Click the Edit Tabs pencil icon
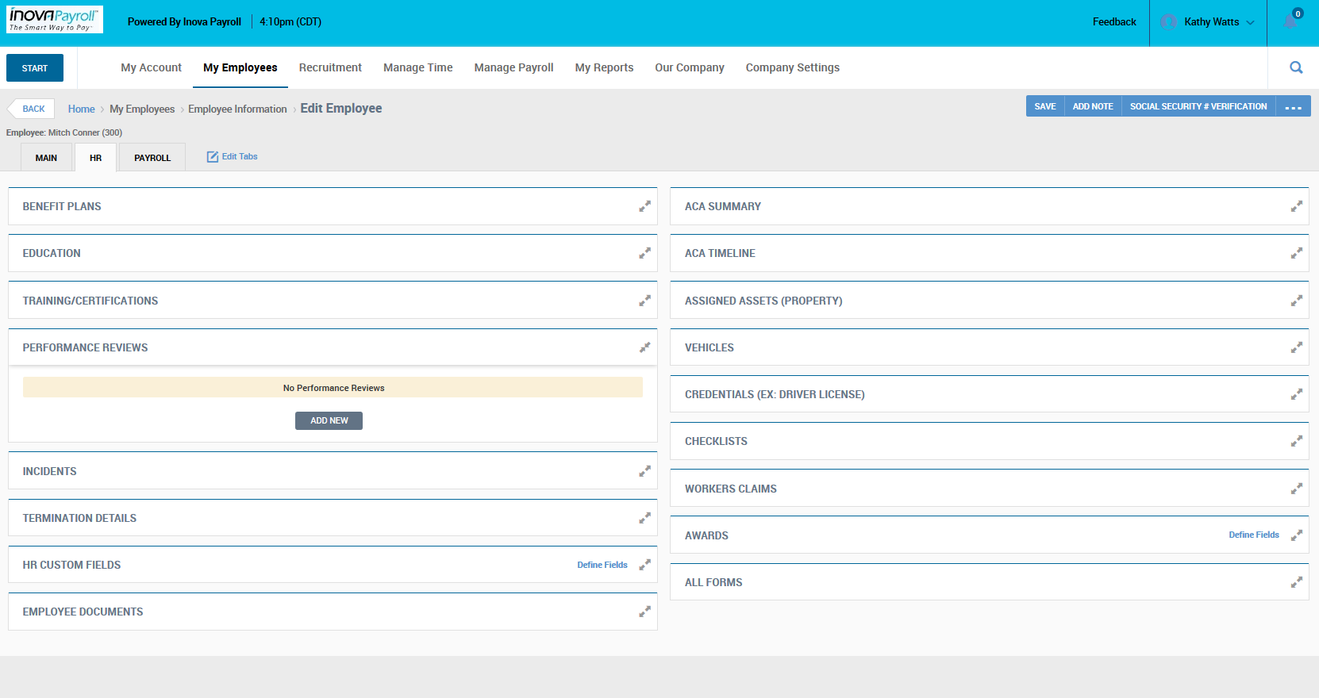Image resolution: width=1319 pixels, height=698 pixels. (x=213, y=157)
